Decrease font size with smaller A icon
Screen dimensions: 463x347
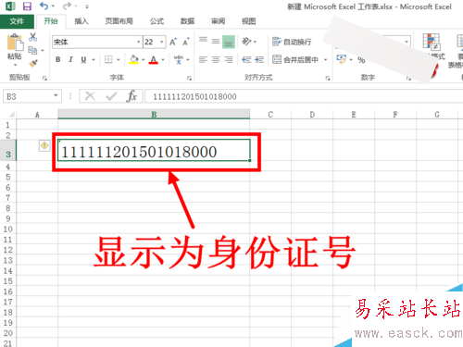pos(186,42)
